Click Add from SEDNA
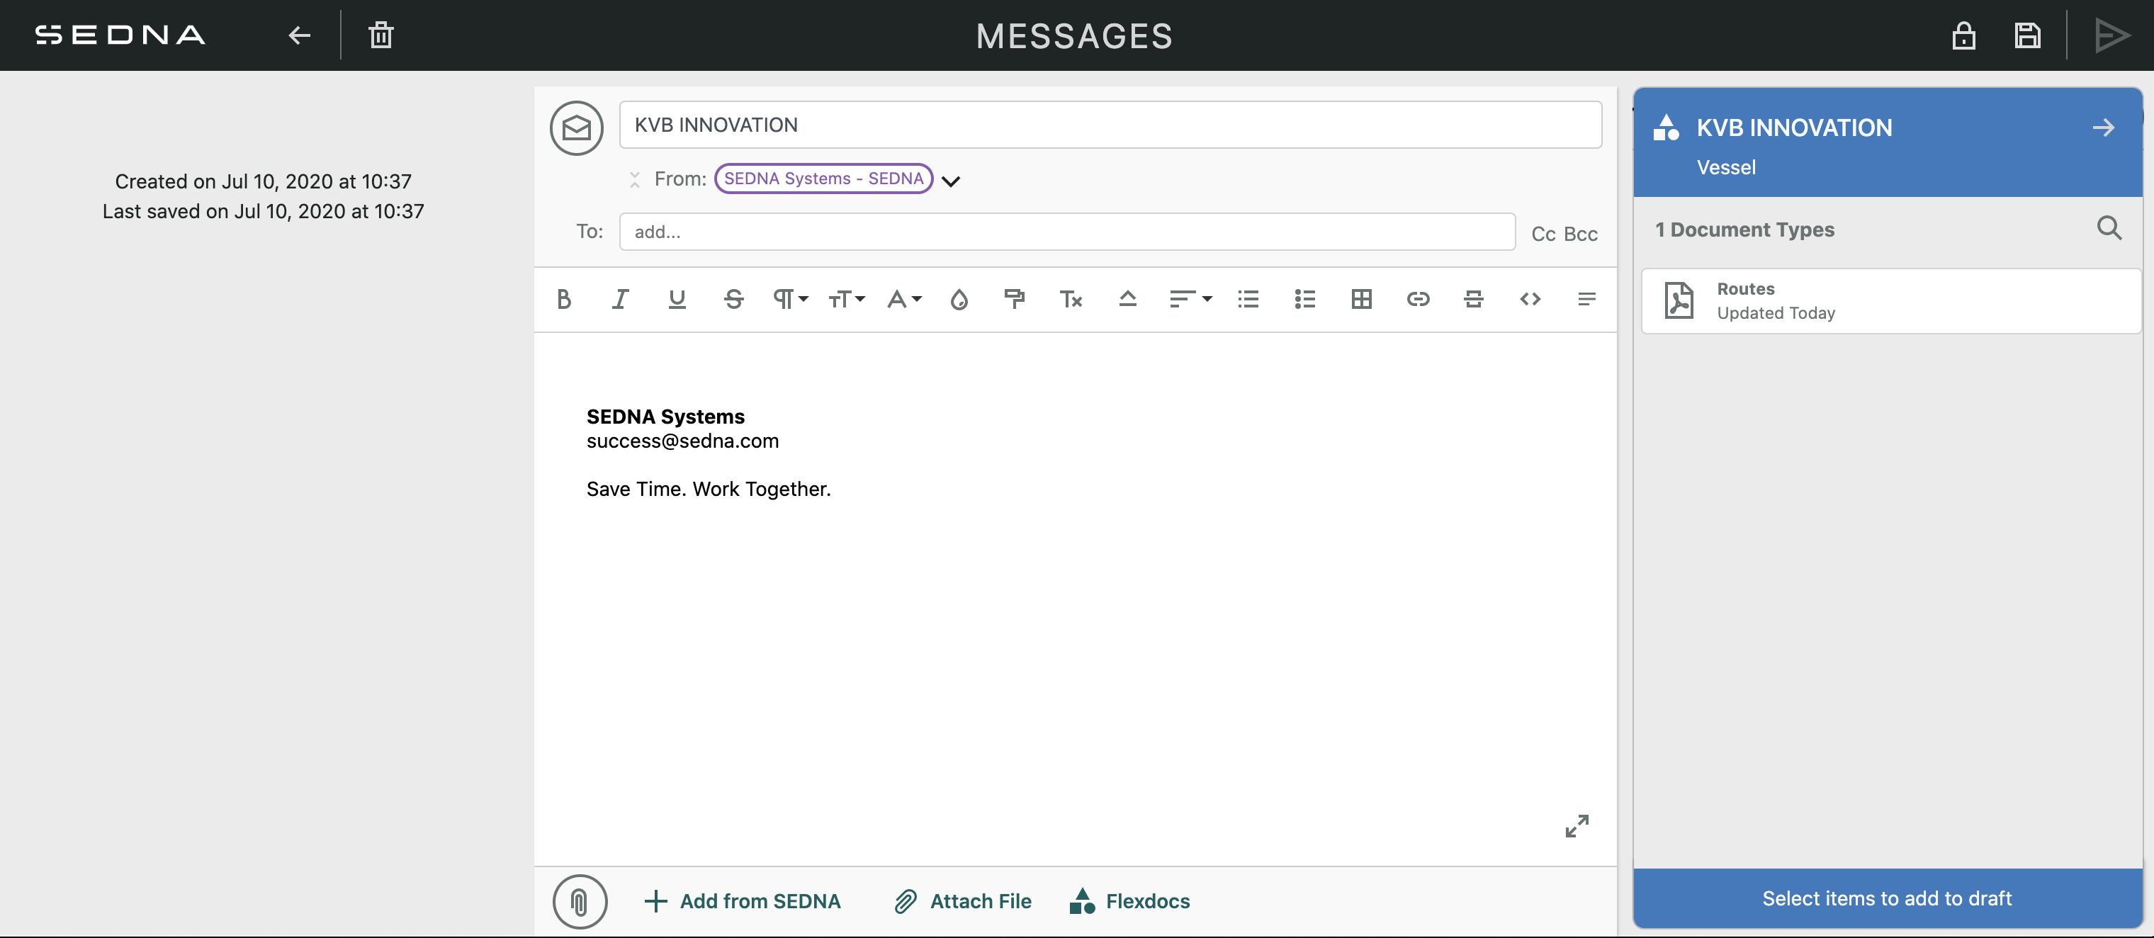Screen dimensions: 2154x938 (743, 901)
